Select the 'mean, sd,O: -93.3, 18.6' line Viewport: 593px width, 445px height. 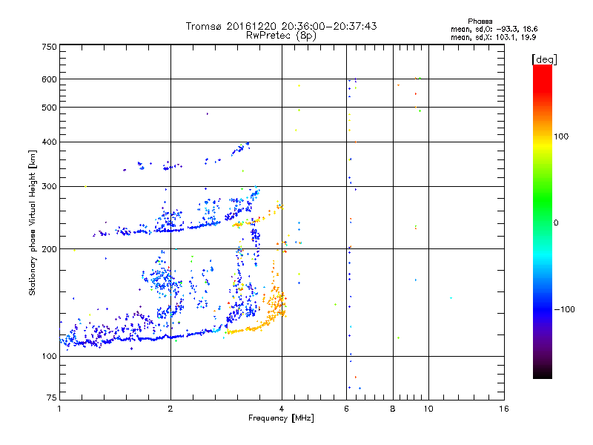pyautogui.click(x=494, y=29)
